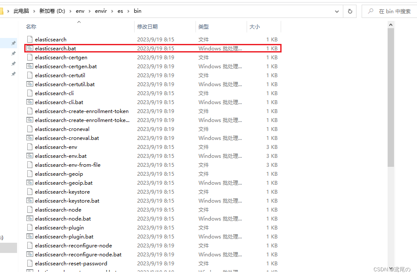Click the elasticsearch-cli.bat batch icon
417x276 pixels.
point(30,102)
